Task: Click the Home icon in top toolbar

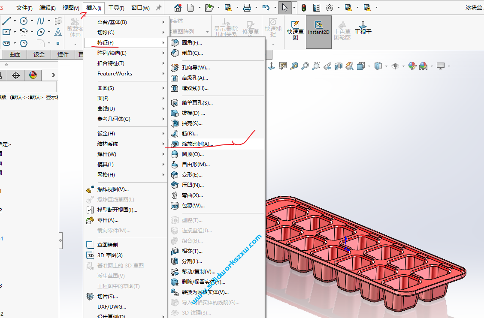Action: click(177, 8)
